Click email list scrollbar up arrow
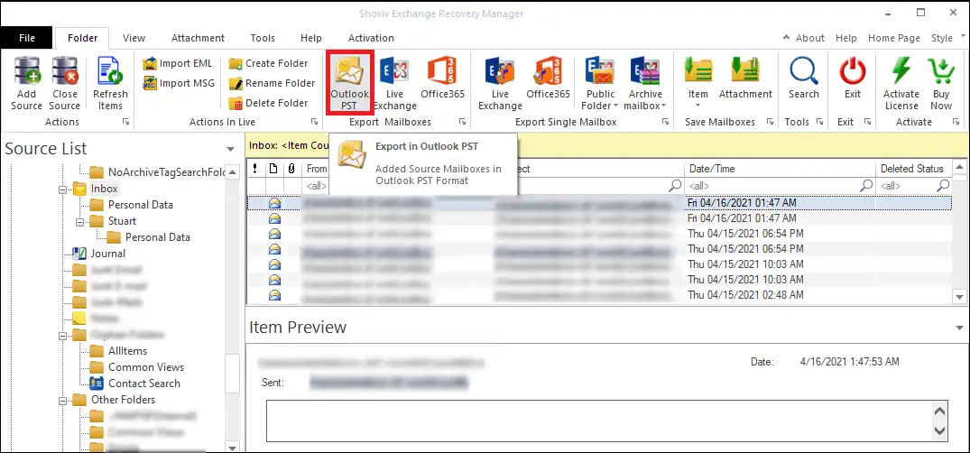The height and width of the screenshot is (453, 970). click(959, 166)
